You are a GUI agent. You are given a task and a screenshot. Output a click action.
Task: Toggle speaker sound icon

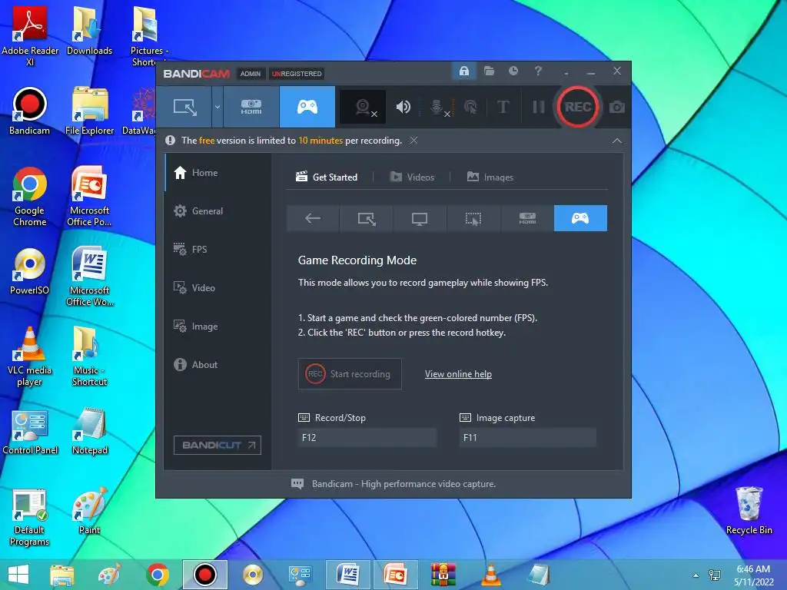click(403, 107)
